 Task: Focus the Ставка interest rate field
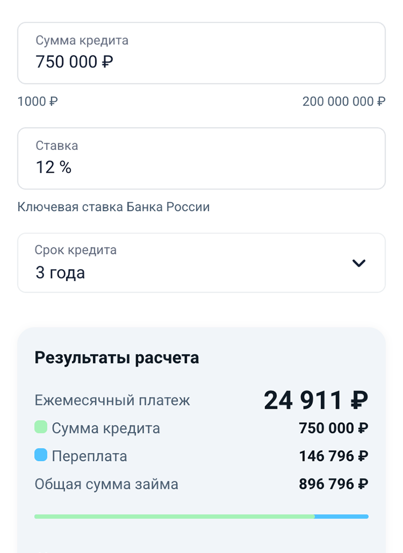tap(201, 159)
